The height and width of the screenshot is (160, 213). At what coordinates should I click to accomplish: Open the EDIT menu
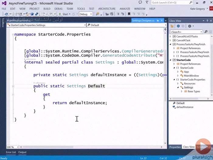pyautogui.click(x=13, y=9)
